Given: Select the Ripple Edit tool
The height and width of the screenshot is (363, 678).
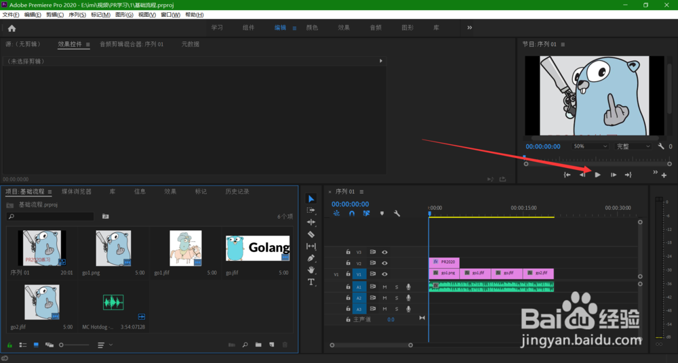Looking at the screenshot, I should pos(311,222).
